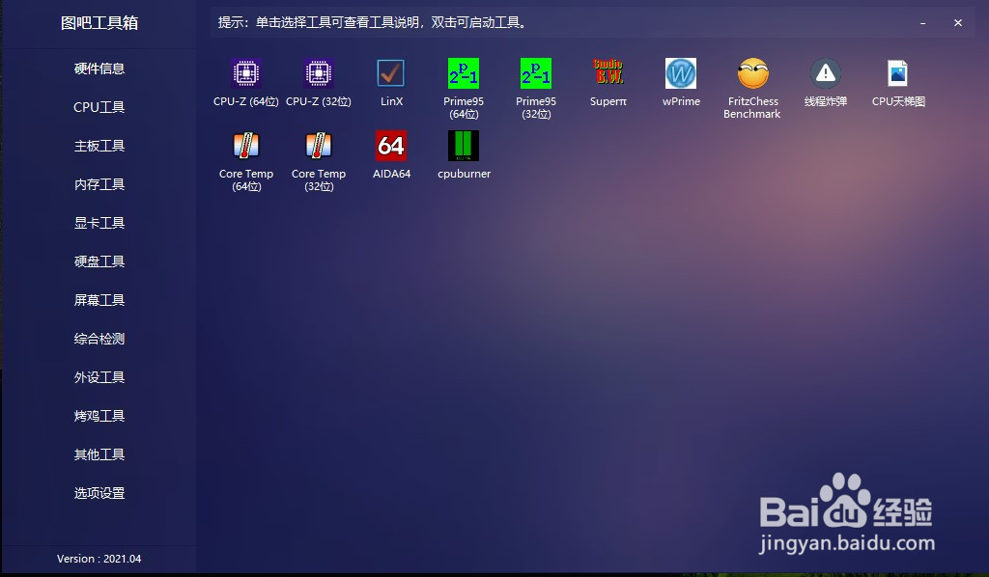Open the CPU工具 category
The width and height of the screenshot is (989, 577).
99,107
